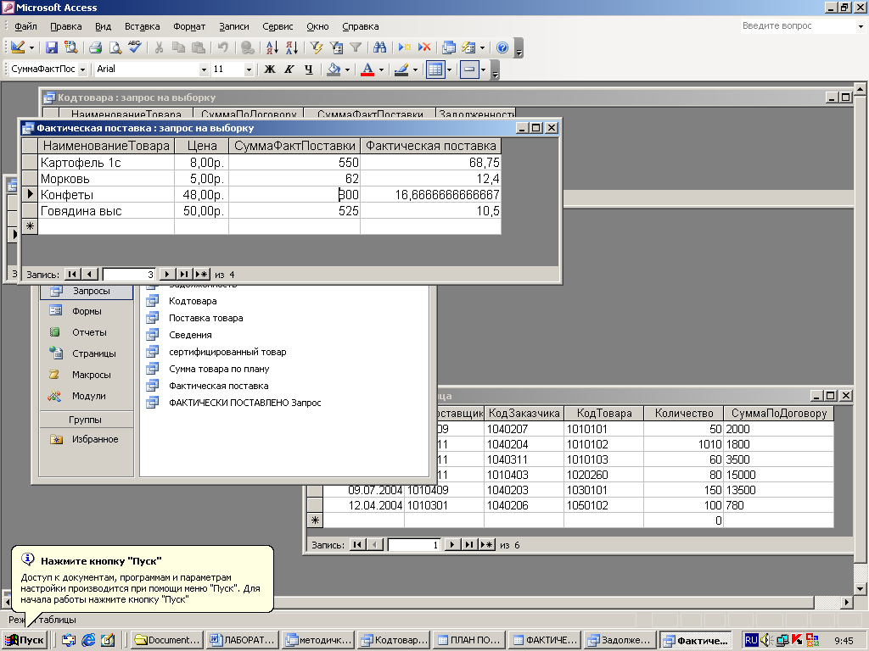Click the New Record toolbar icon
869x651 pixels.
pyautogui.click(x=405, y=47)
